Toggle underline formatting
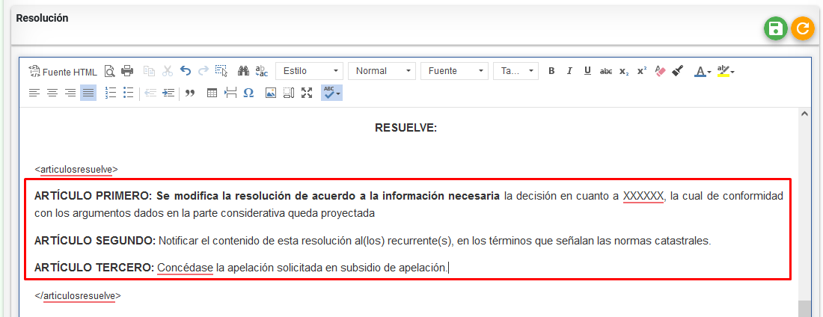This screenshot has width=823, height=317. pyautogui.click(x=587, y=71)
